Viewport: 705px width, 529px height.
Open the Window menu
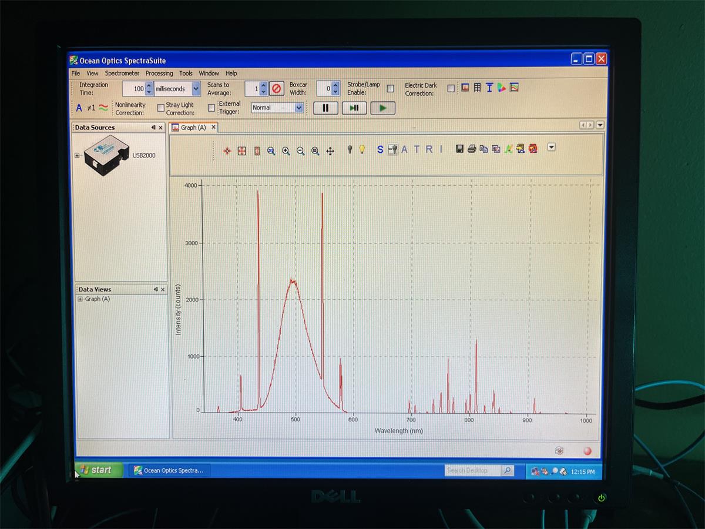209,73
